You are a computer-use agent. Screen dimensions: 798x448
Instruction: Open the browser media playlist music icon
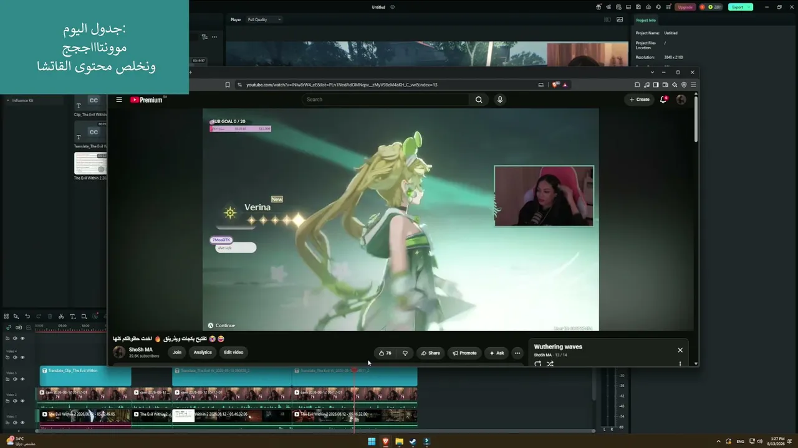pyautogui.click(x=647, y=85)
